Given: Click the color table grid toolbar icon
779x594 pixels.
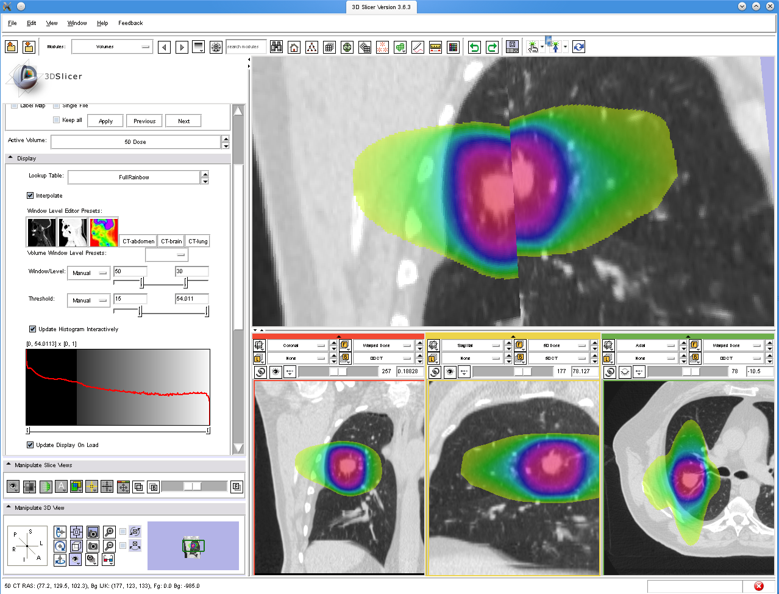Looking at the screenshot, I should pyautogui.click(x=453, y=47).
